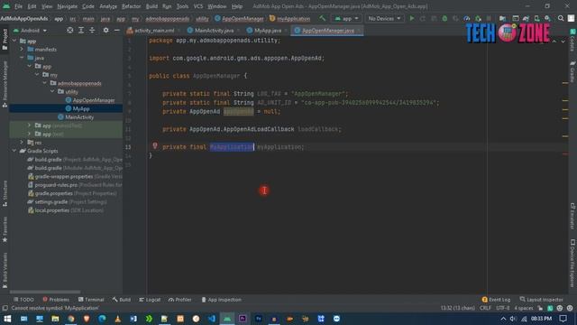Click Select Opened File target icon
Image resolution: width=577 pixels, height=325 pixels.
70,30
